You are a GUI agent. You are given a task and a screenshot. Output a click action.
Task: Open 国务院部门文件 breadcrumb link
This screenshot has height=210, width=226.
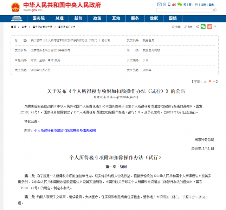coord(66,27)
